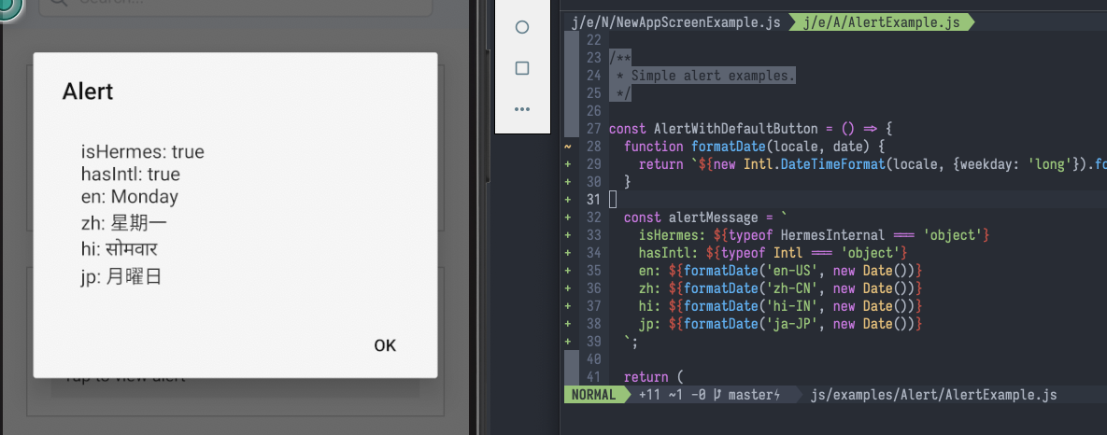Click the modified tilde git sign at line 28
Viewport: 1107px width, 435px height.
[x=568, y=147]
